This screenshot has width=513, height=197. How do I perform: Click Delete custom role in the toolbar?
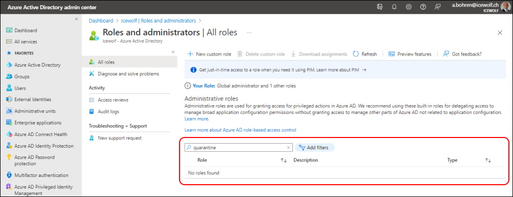click(x=261, y=54)
